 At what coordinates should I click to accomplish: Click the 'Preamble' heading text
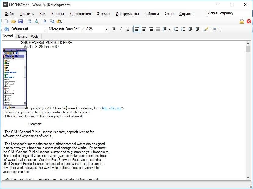[x=35, y=124]
